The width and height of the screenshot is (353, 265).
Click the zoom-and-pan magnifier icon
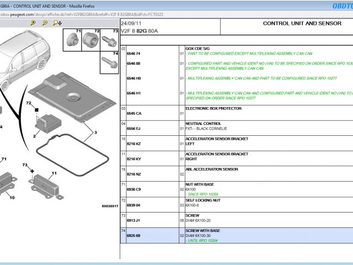pyautogui.click(x=57, y=23)
